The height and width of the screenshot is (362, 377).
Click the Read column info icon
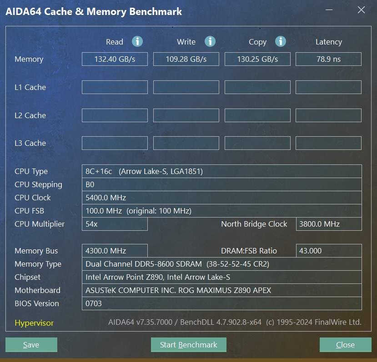click(x=137, y=41)
